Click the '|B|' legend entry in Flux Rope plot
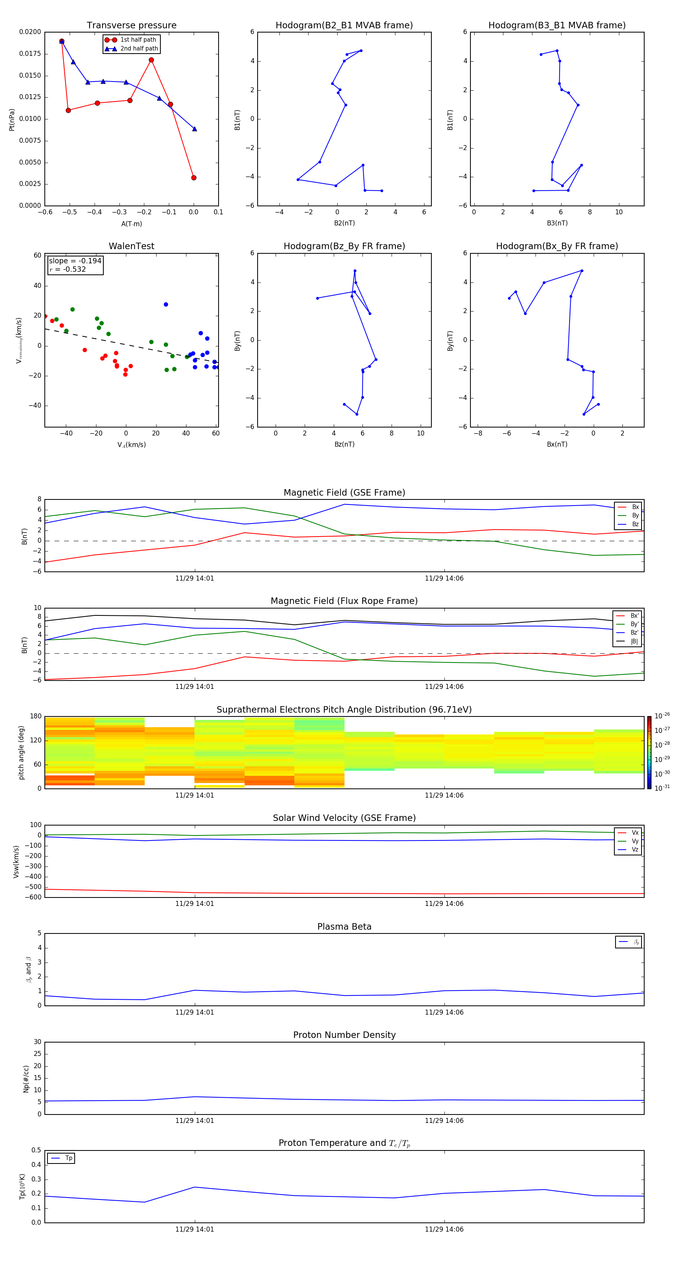 (x=628, y=641)
